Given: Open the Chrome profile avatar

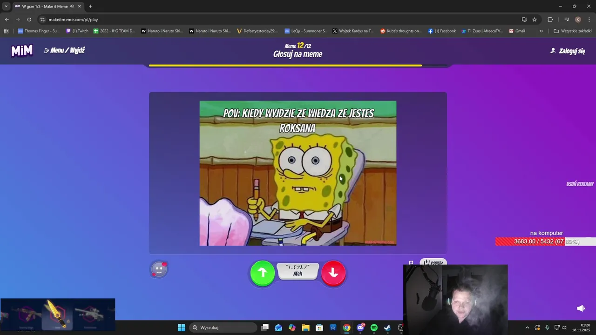Looking at the screenshot, I should click(578, 20).
